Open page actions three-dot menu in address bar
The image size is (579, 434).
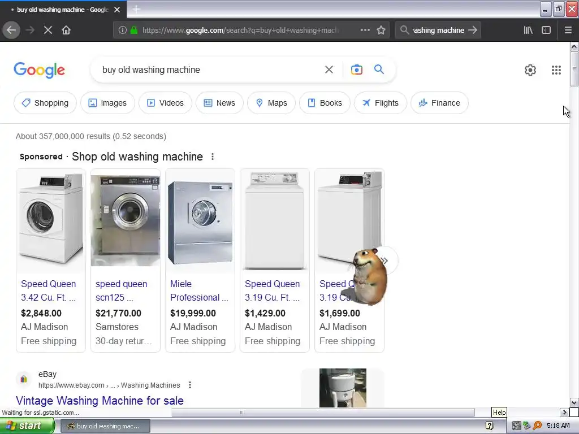tap(365, 31)
